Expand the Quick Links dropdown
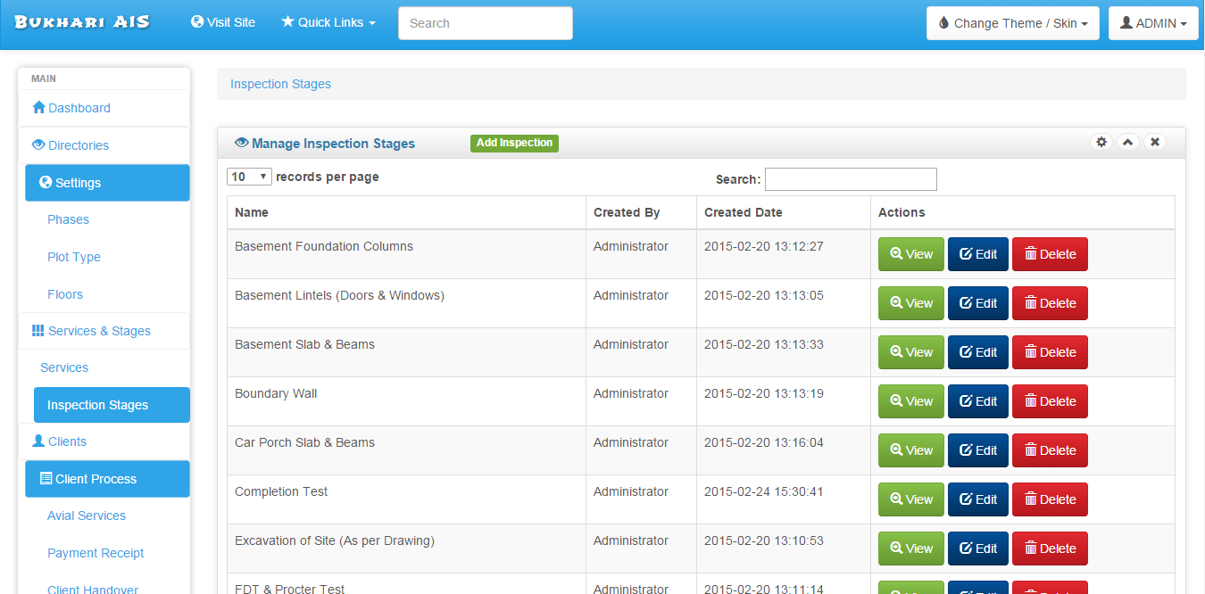Viewport: 1205px width, 594px height. pos(328,22)
